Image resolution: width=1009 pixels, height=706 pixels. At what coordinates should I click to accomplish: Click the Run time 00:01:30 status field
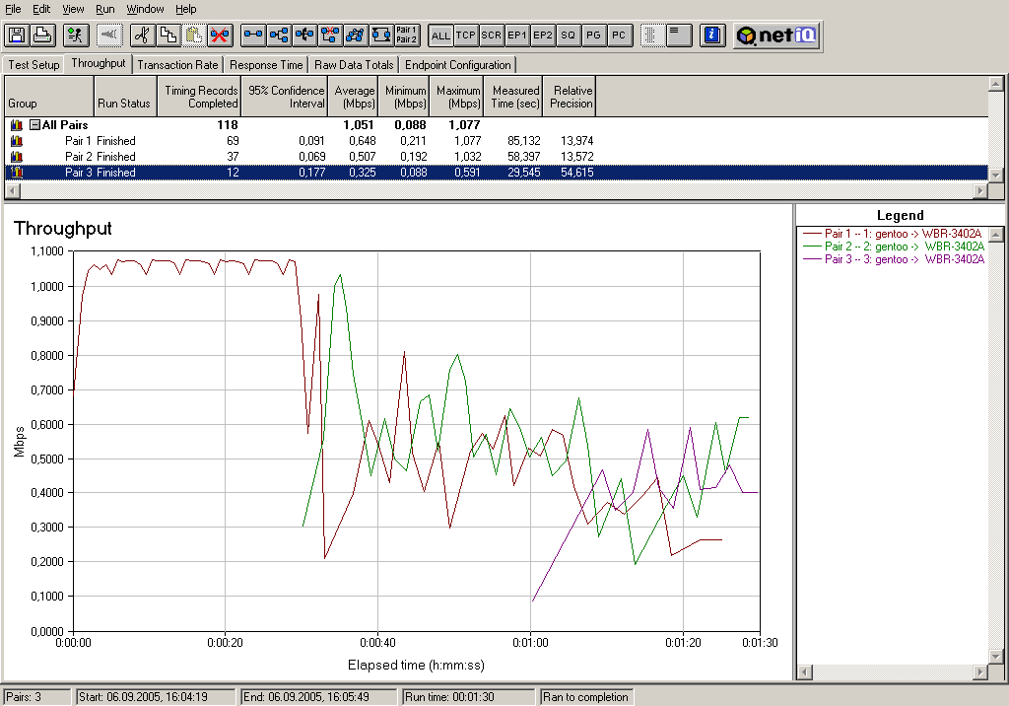point(468,697)
